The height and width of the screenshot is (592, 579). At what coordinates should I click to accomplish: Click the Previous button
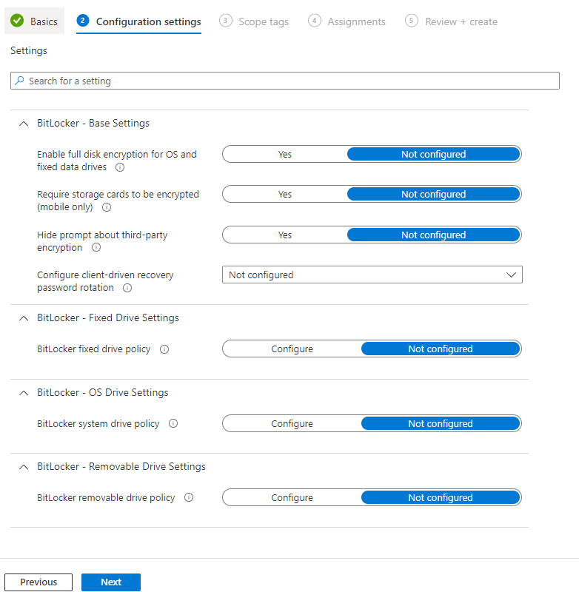tap(39, 582)
